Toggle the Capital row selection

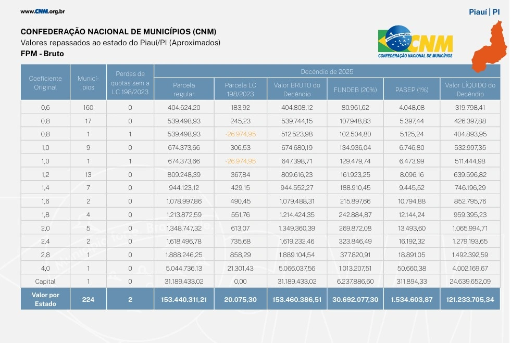click(x=44, y=281)
